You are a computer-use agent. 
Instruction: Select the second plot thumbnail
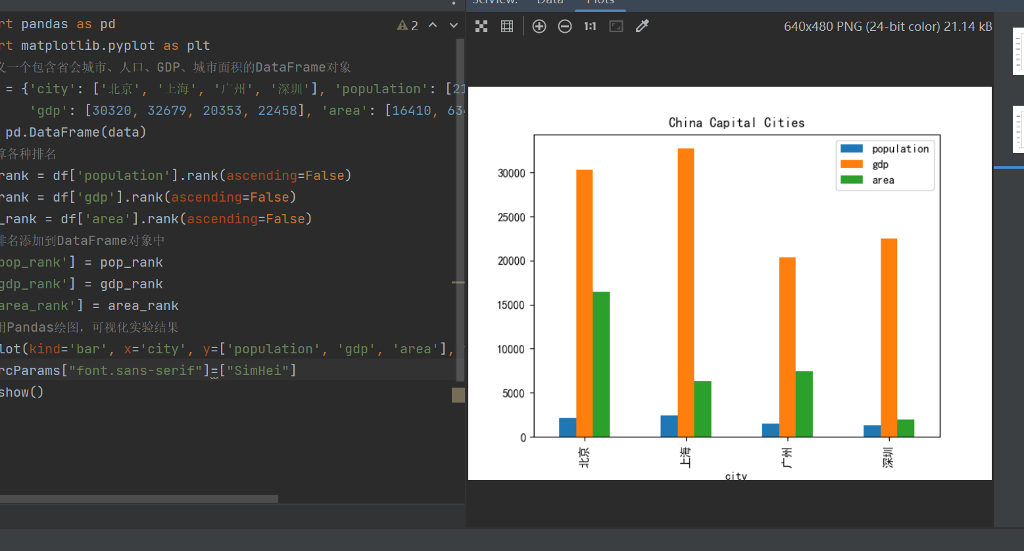click(x=1019, y=129)
